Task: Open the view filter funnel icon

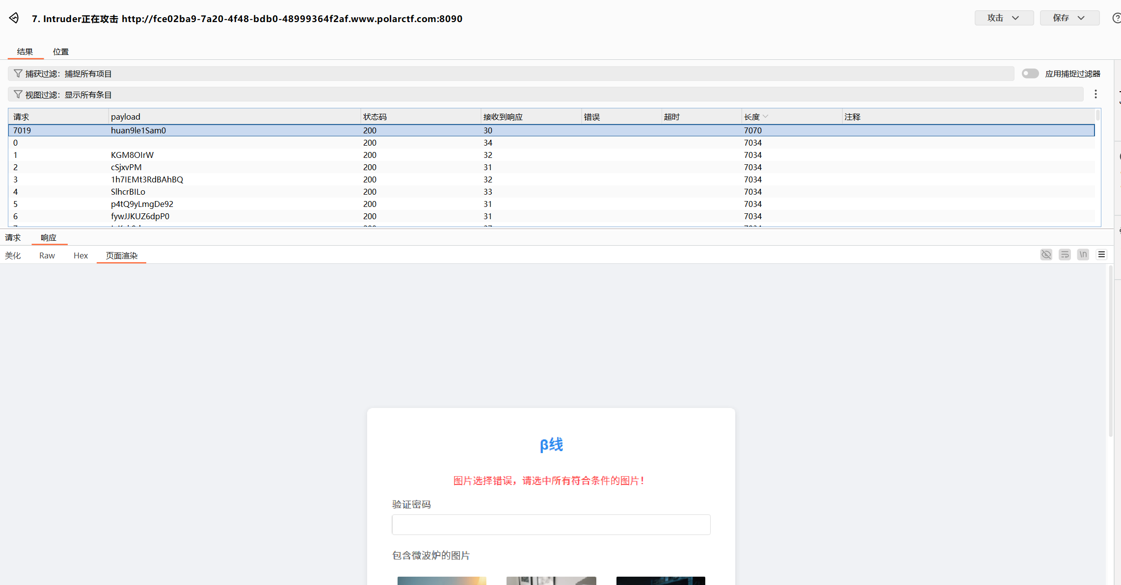Action: pyautogui.click(x=18, y=94)
